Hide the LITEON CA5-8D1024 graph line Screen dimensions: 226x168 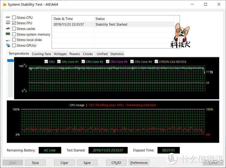coord(156,62)
